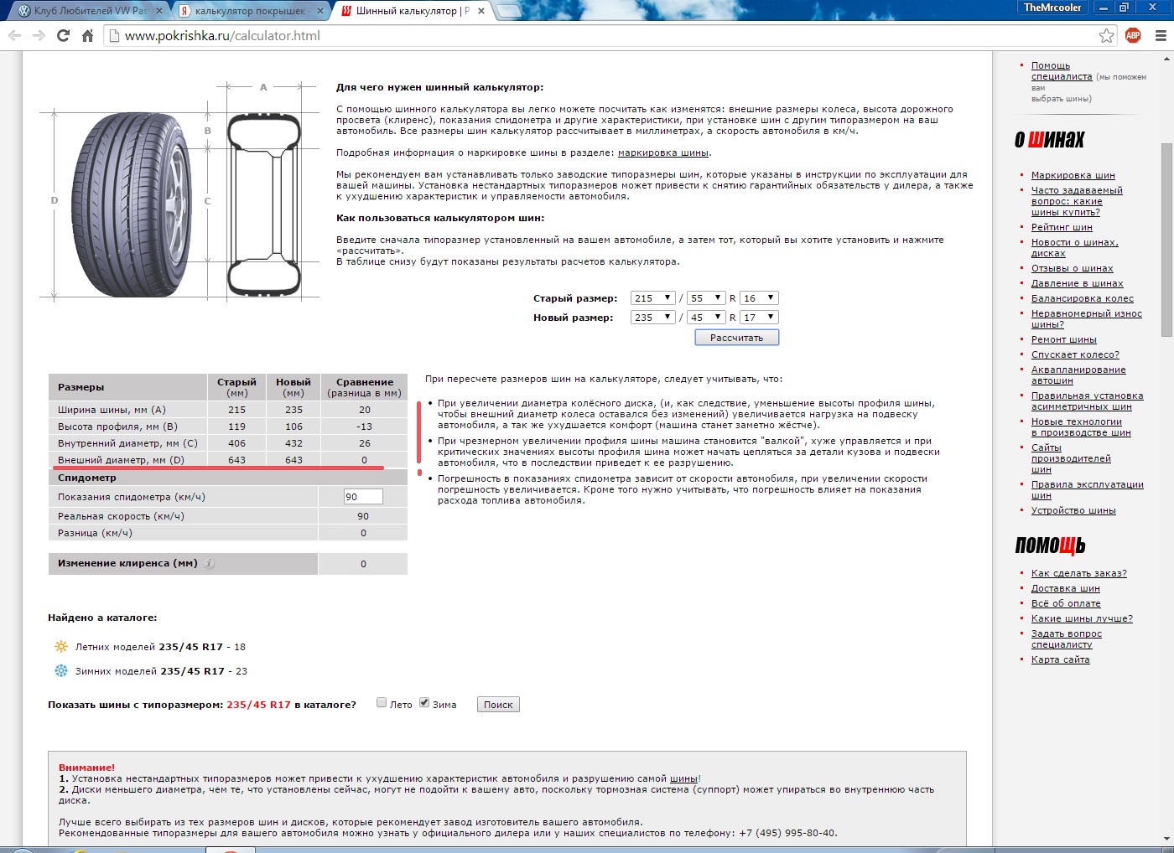Image resolution: width=1174 pixels, height=853 pixels.
Task: Click info icon next to Изменение клиренса
Action: [x=210, y=563]
